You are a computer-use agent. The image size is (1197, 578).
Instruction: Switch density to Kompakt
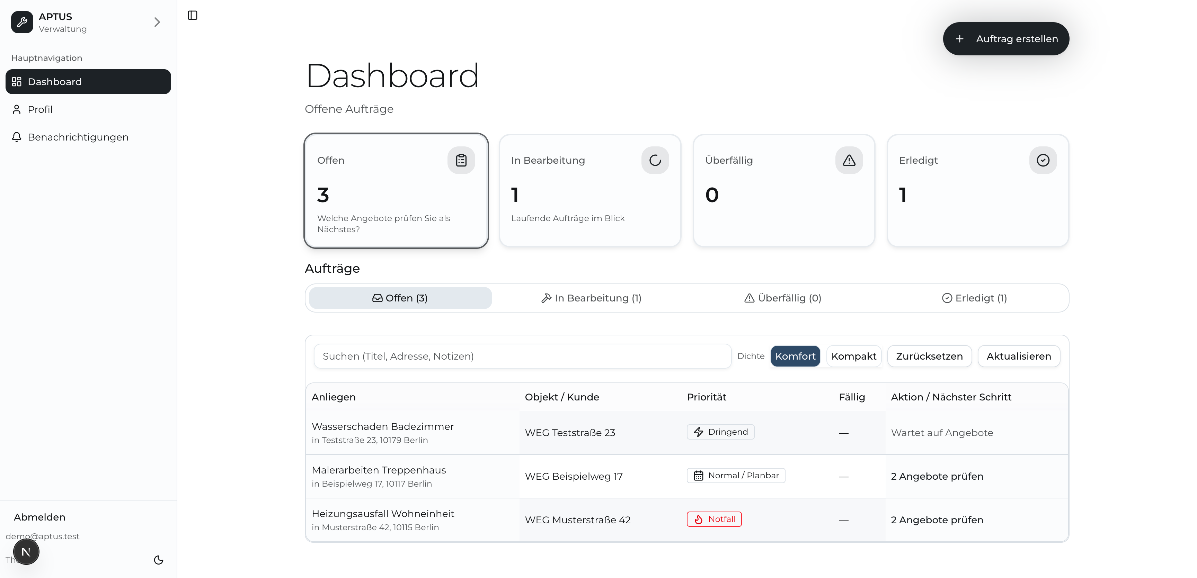[854, 356]
